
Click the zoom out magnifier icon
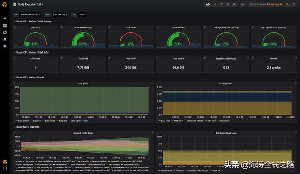287,4
